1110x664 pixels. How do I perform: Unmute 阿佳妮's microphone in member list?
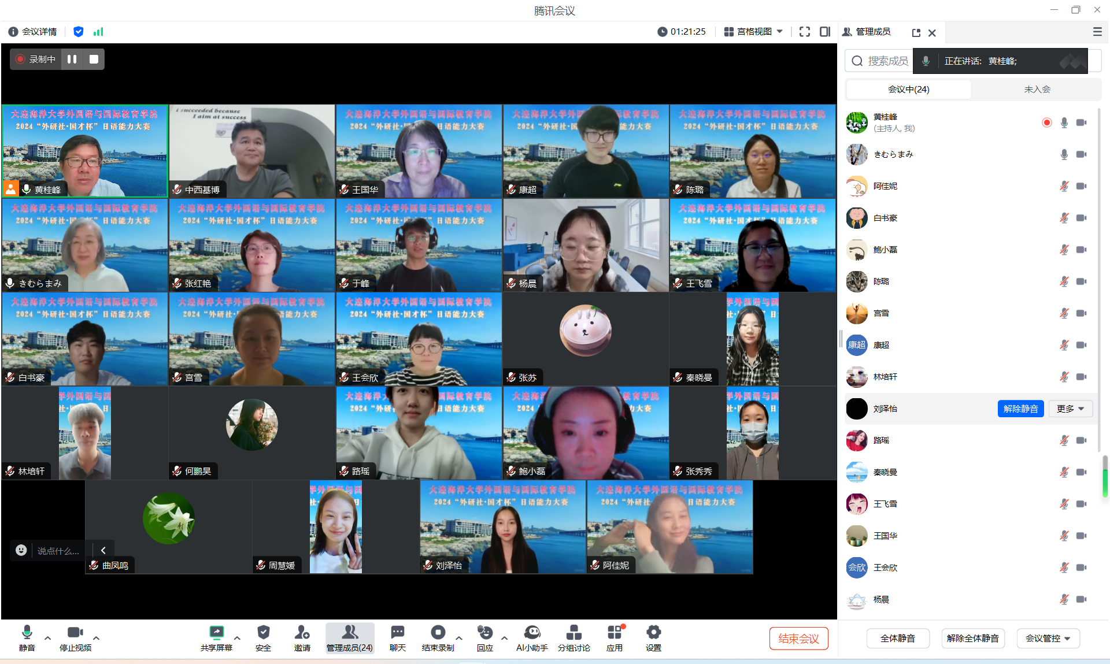coord(1064,186)
